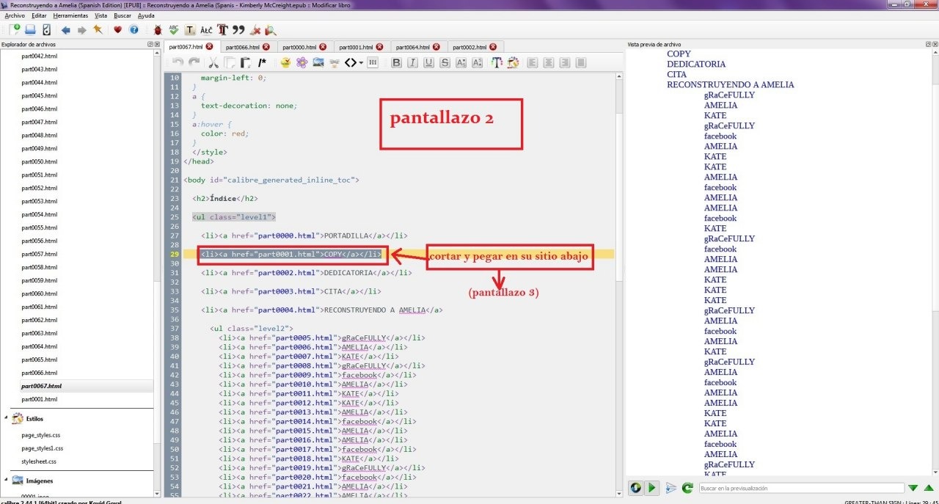Collapse the Imágenes section in file browser
The image size is (939, 504).
[x=7, y=481]
